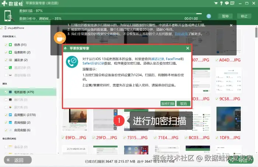Open the 隐私政策 link in notice
258x167 pixels.
pyautogui.click(x=181, y=34)
